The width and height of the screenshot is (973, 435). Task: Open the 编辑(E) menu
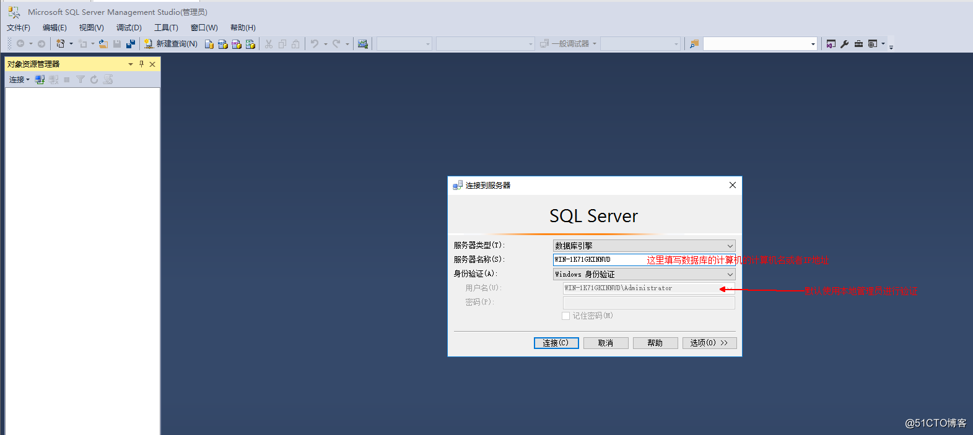point(55,28)
